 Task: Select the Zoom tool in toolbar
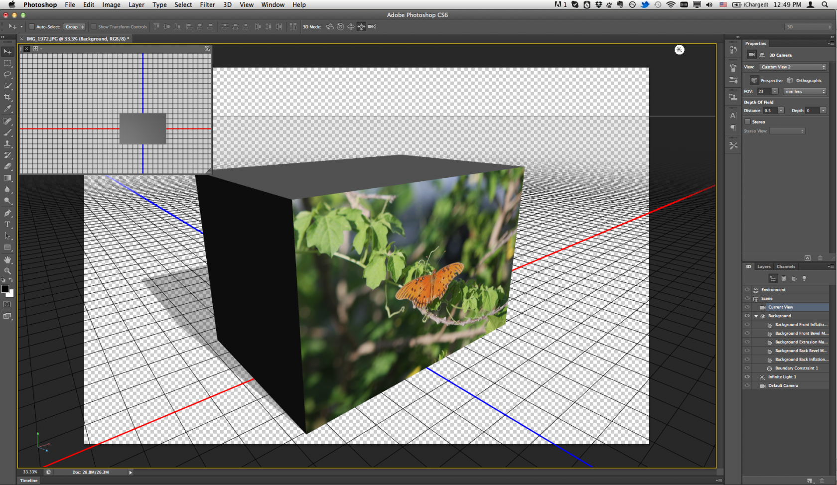(x=7, y=271)
